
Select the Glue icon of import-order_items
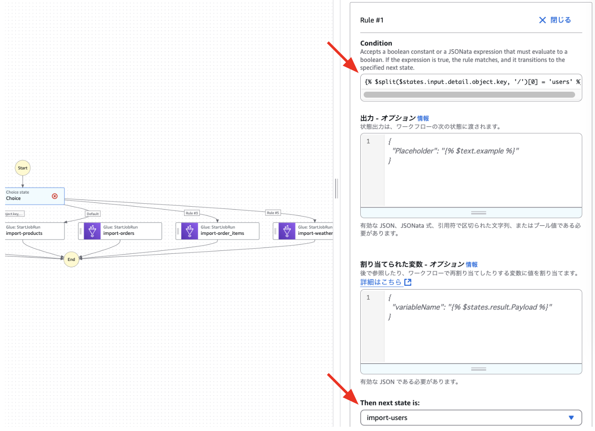190,231
